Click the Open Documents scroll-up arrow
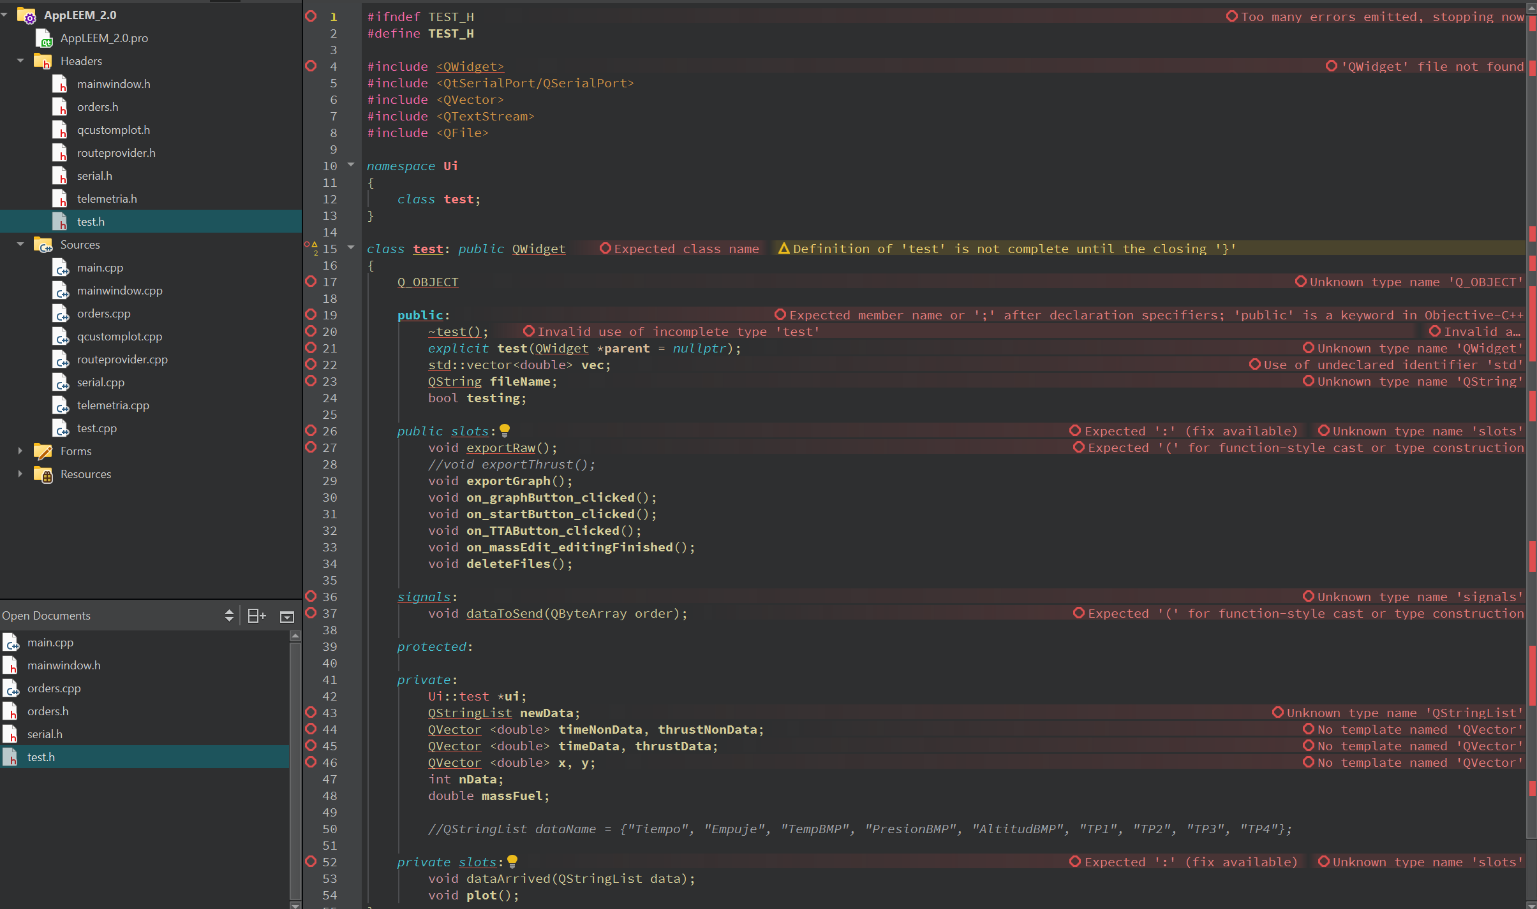The image size is (1537, 909). click(x=295, y=636)
